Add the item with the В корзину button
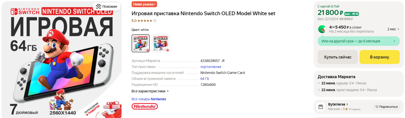 379,57
